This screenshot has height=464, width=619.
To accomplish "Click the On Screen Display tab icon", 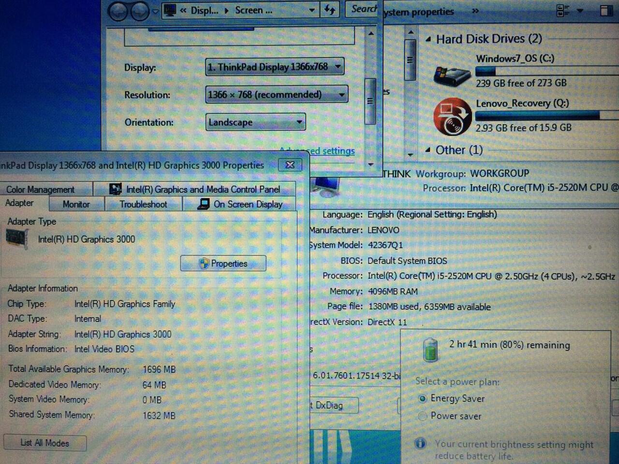I will pos(203,204).
